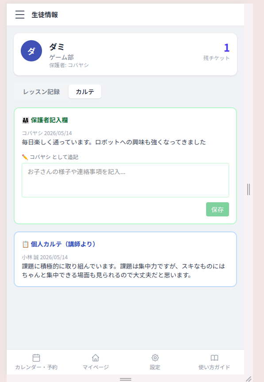Open the hamburger menu icon
The image size is (264, 382).
click(x=20, y=15)
